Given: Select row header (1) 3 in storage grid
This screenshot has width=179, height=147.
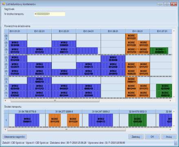Looking at the screenshot, I should click(6, 80).
